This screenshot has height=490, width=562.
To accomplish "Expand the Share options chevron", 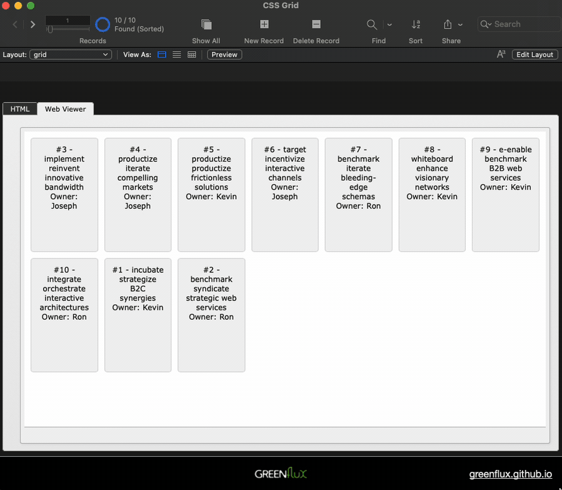I will [461, 24].
